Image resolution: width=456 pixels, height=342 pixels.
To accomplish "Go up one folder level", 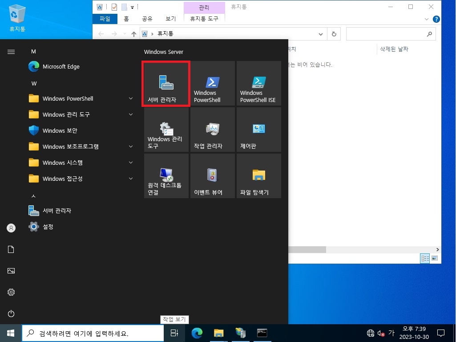I will tap(134, 34).
